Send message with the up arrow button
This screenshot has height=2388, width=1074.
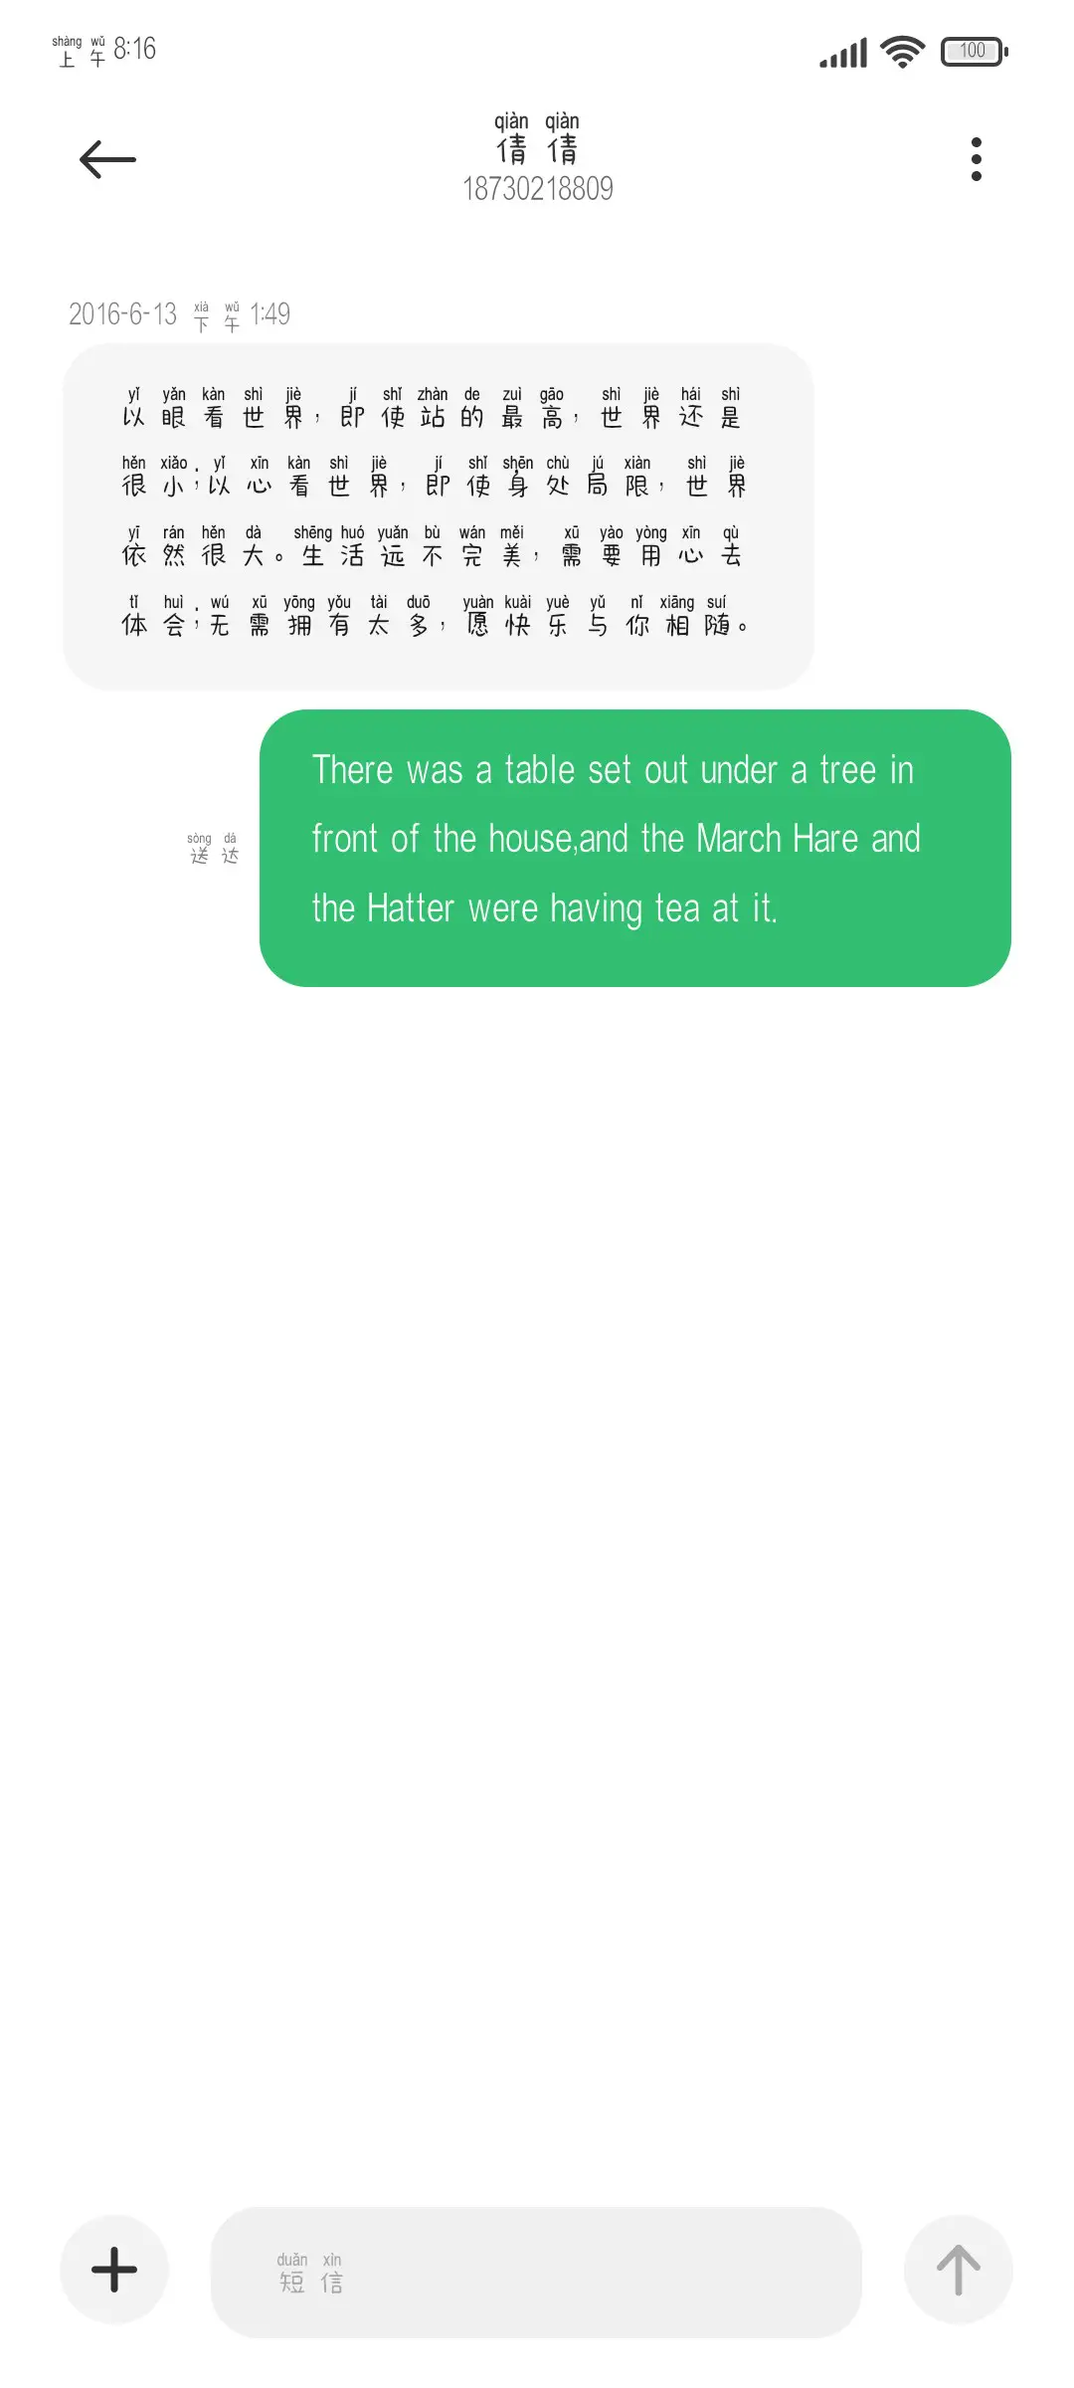[x=959, y=2270]
